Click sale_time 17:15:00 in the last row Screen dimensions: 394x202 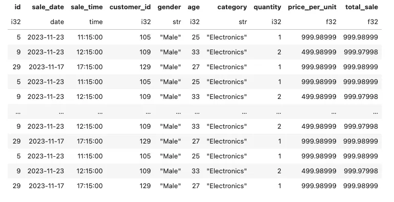tap(90, 186)
